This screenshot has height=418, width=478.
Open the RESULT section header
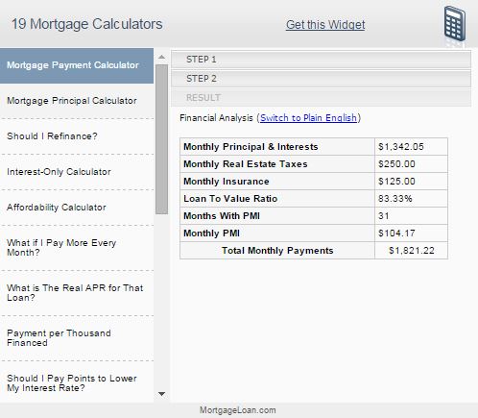click(322, 98)
